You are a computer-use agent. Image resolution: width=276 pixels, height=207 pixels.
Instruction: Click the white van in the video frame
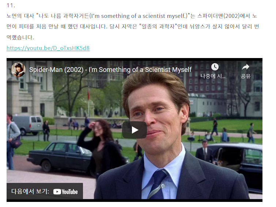pyautogui.click(x=27, y=124)
